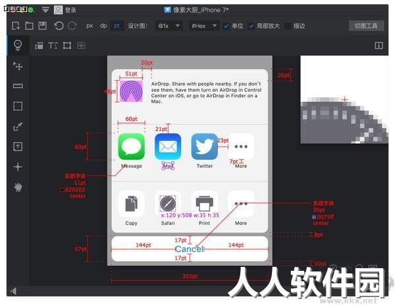Click the Twitter app icon

click(x=204, y=147)
